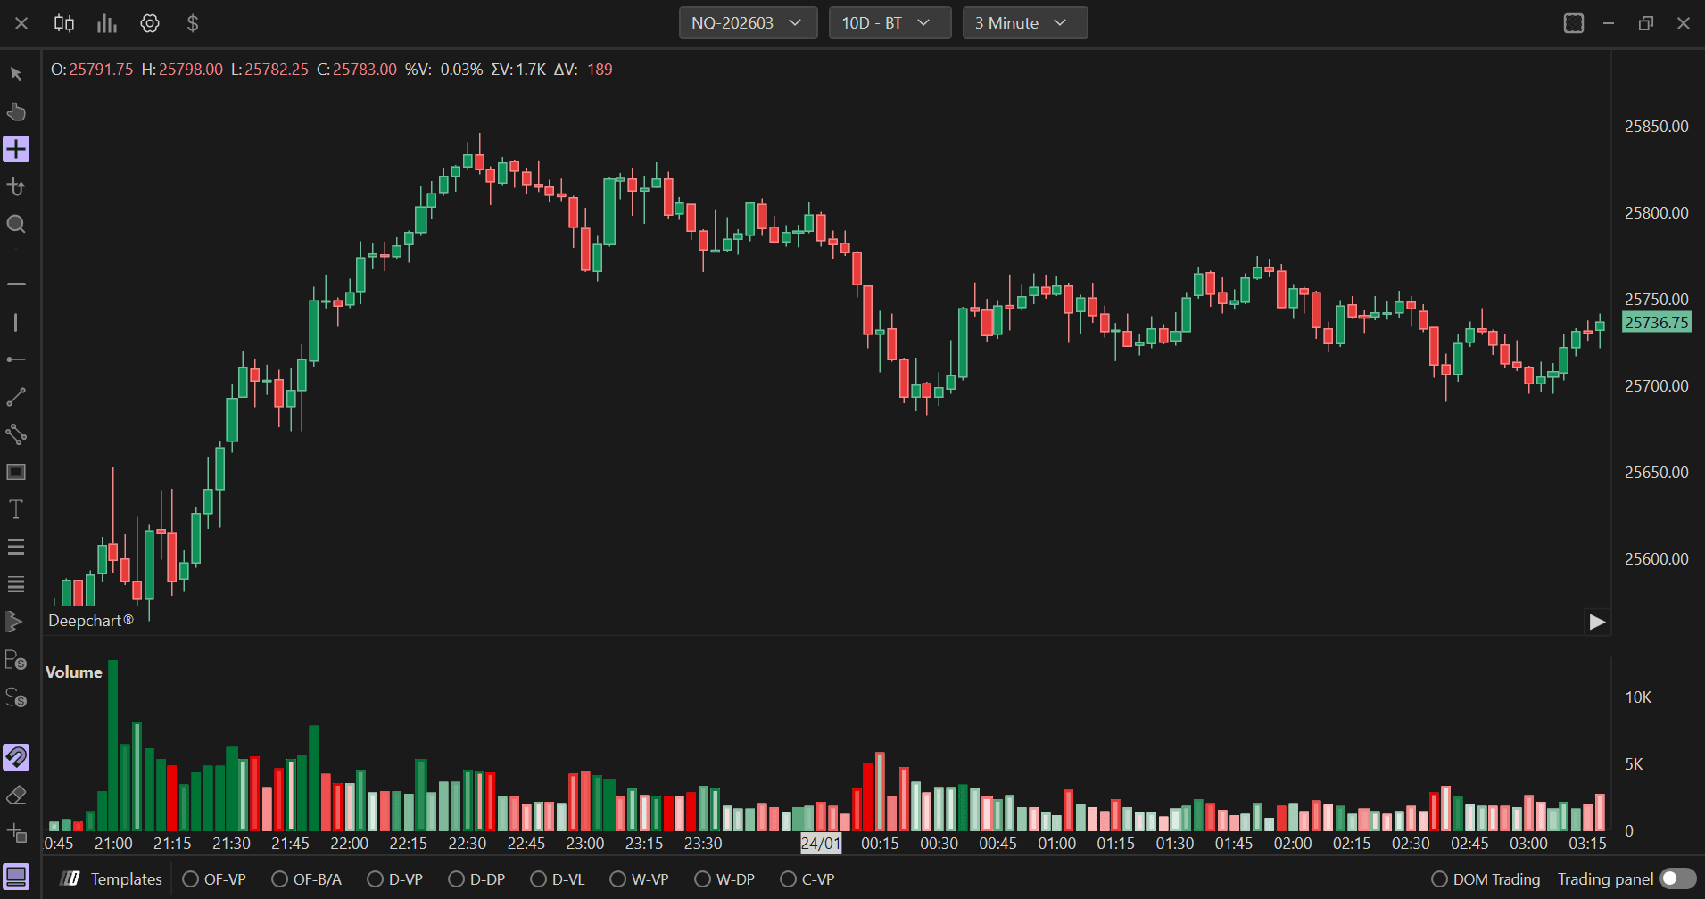The height and width of the screenshot is (899, 1705).
Task: Click the candlestick chart type icon
Action: 64,23
